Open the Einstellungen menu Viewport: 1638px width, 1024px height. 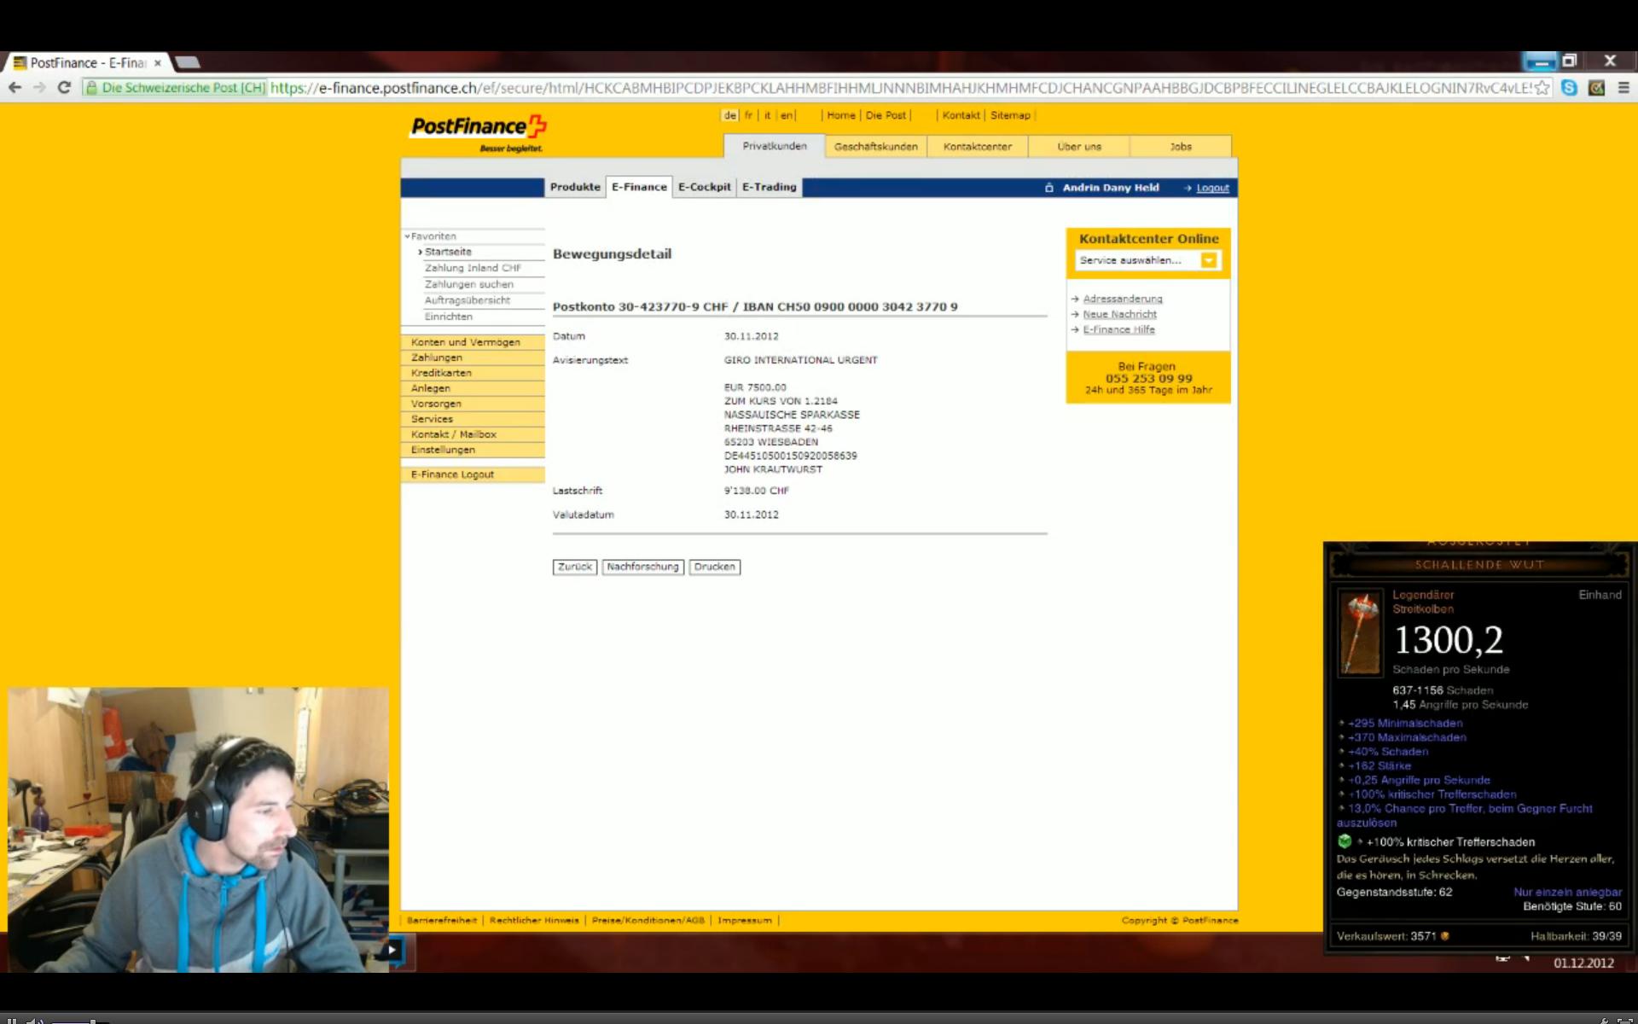coord(473,450)
